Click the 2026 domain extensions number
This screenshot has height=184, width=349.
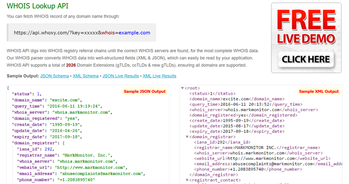click(71, 65)
